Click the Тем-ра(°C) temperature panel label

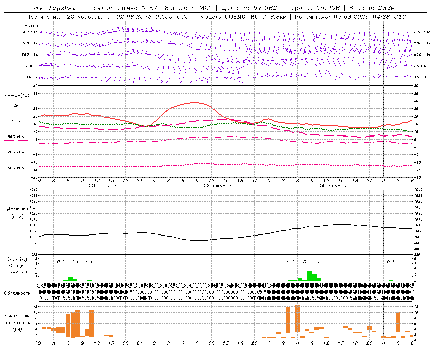[x=16, y=96]
